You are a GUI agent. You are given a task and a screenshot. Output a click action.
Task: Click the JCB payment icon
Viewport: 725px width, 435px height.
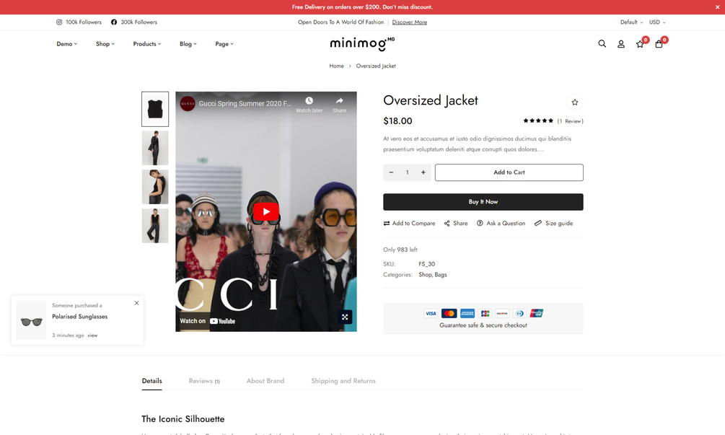(485, 313)
